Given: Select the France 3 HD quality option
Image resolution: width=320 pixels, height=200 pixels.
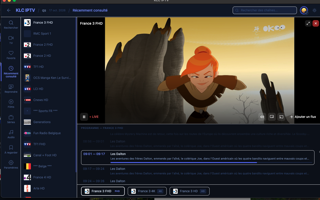Looking at the screenshot, I should [189, 191].
